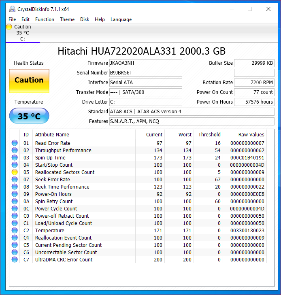Click blue status icon for UltraDMA CRC Error Count
This screenshot has height=295, width=281.
pos(15,259)
